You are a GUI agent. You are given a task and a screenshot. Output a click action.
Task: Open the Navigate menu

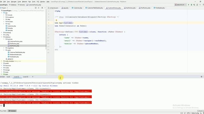14,2
